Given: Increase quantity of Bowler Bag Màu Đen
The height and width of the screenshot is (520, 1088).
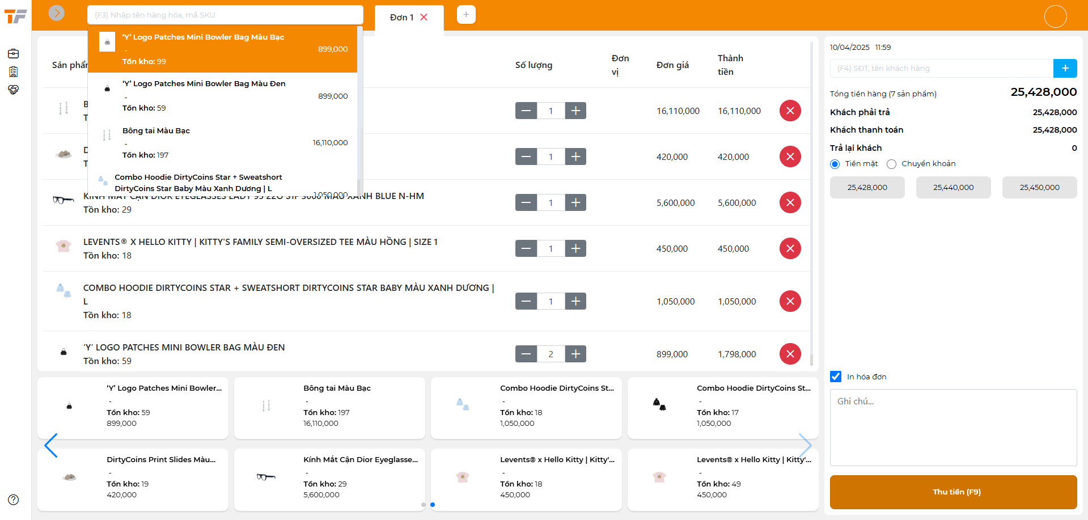Looking at the screenshot, I should 575,354.
